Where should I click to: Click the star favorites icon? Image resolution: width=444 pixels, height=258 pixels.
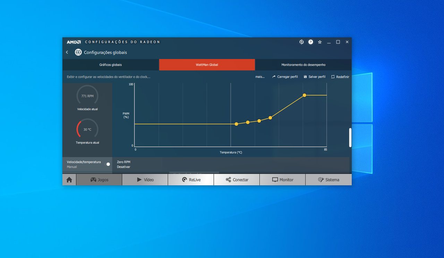(x=320, y=42)
